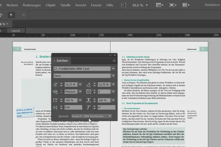Image resolution: width=221 pixels, height=147 pixels.
Task: Expand the Metrisch kerning dropdown
Action: pyautogui.click(x=80, y=92)
